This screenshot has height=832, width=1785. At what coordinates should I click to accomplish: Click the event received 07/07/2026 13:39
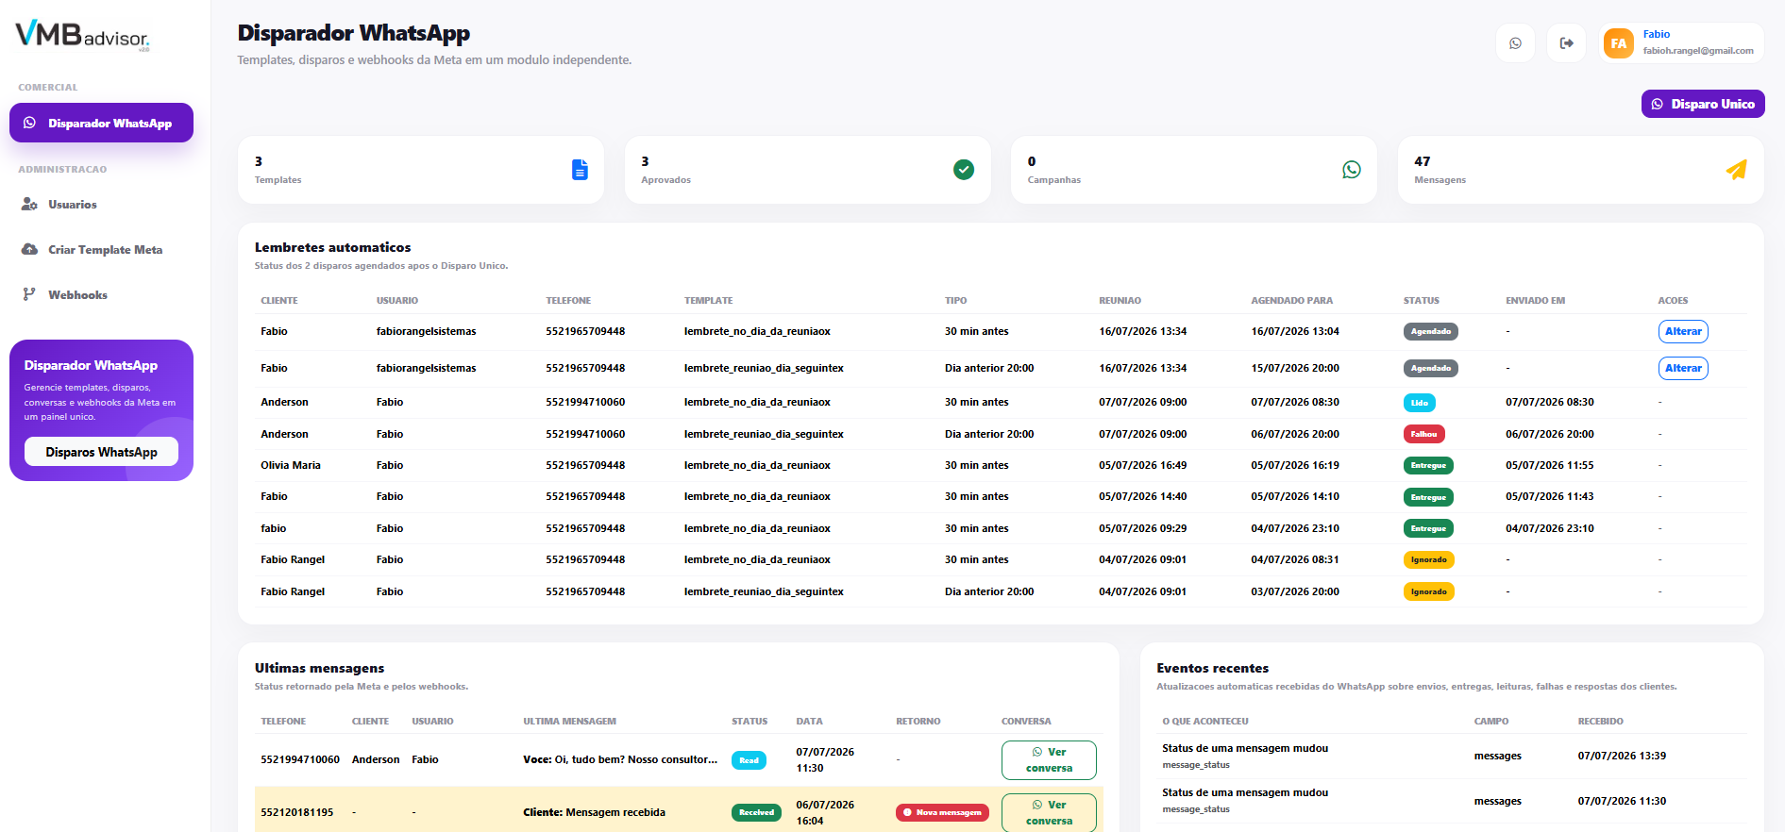1454,756
